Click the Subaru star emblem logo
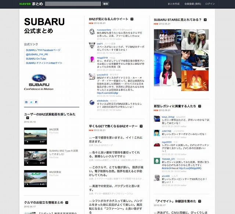 [39, 78]
